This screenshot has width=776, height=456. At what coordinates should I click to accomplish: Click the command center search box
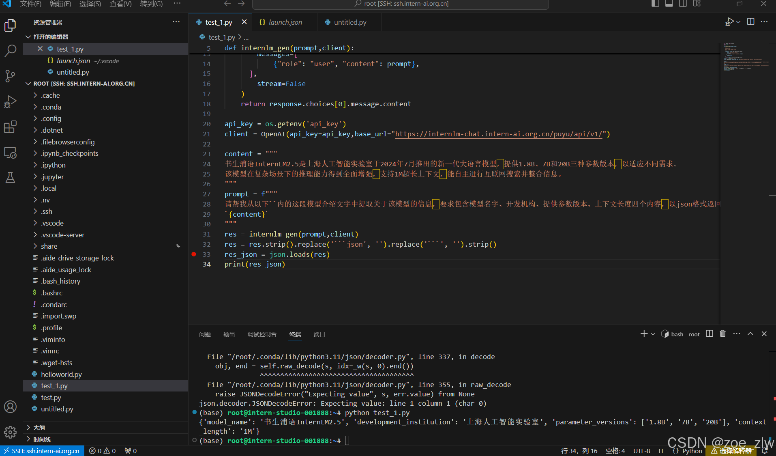click(401, 4)
